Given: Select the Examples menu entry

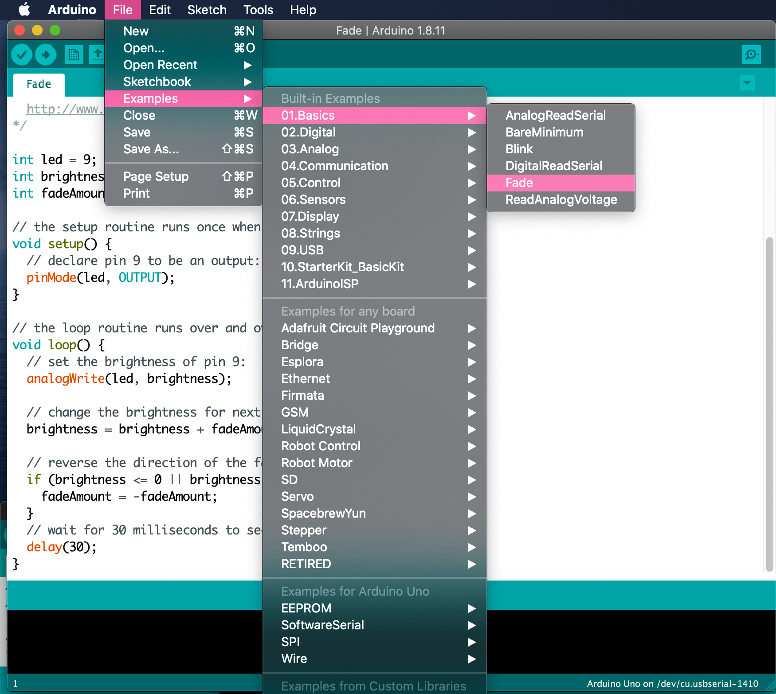Looking at the screenshot, I should [x=184, y=98].
